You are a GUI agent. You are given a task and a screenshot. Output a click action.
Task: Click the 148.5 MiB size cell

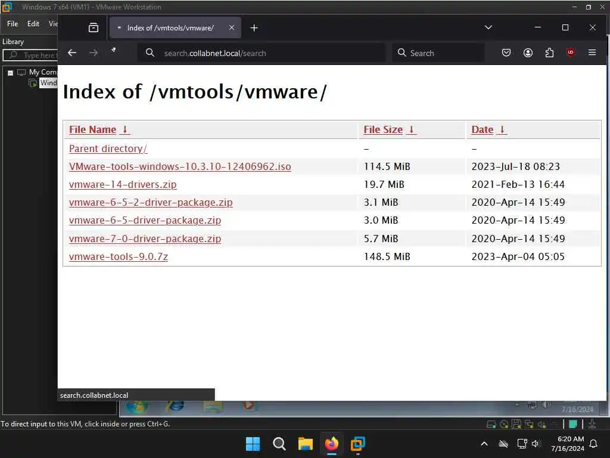387,256
